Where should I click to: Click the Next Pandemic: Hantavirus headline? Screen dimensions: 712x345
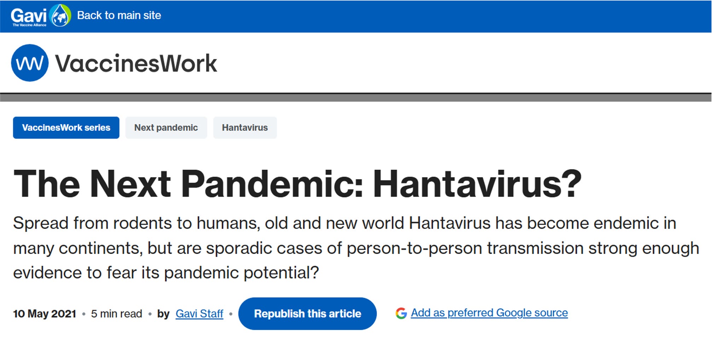click(x=297, y=184)
